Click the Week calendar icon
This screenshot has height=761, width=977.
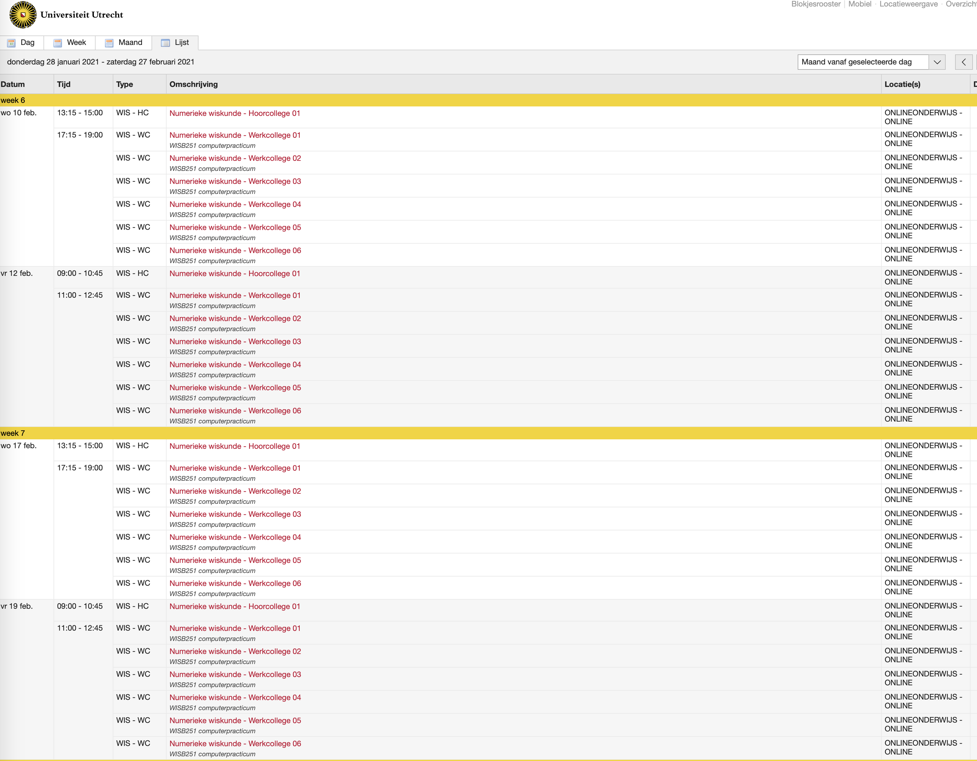(x=58, y=43)
